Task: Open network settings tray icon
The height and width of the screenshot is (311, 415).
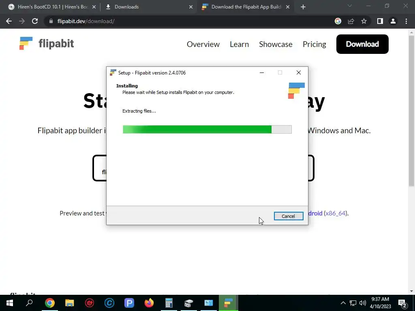Action: [353, 303]
